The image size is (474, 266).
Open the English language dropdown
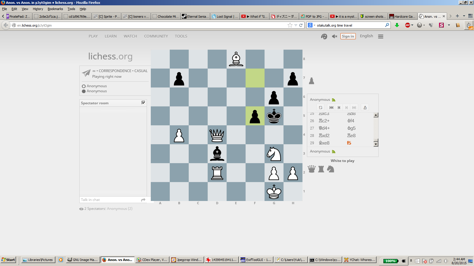[x=366, y=36]
